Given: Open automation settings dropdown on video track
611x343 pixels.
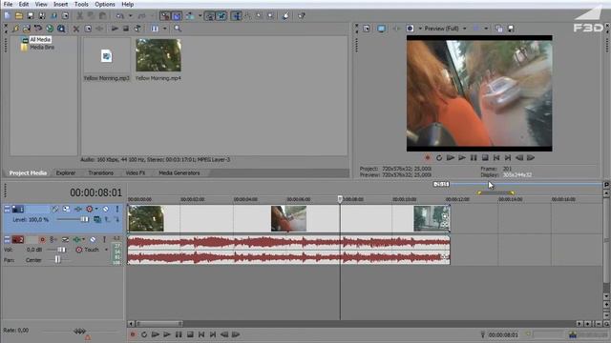Looking at the screenshot, I should tap(96, 210).
